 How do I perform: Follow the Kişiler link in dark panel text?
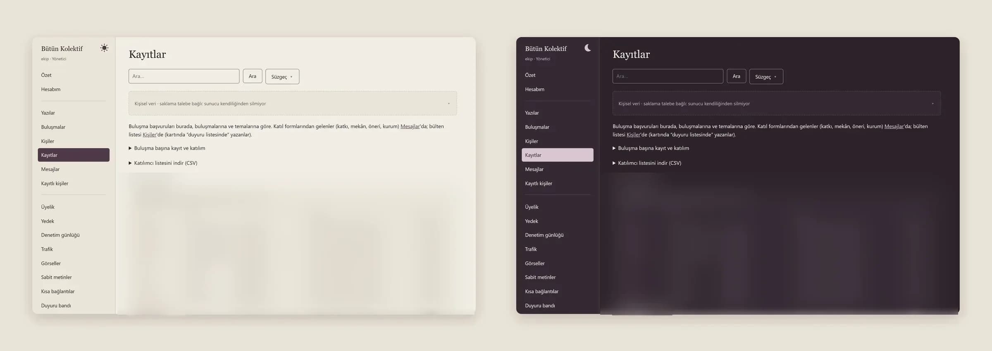click(x=633, y=135)
